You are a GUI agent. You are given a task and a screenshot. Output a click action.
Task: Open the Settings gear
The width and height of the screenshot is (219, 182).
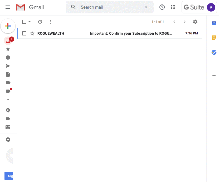tap(195, 22)
